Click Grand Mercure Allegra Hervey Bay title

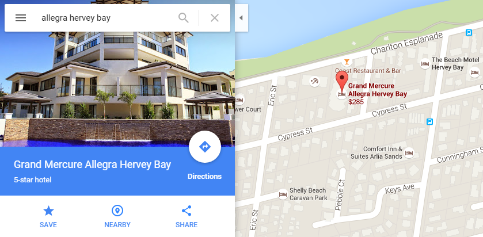(92, 165)
